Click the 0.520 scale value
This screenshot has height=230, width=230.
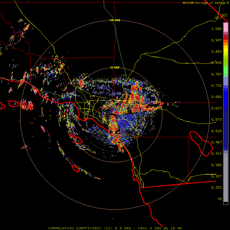pos(216,131)
